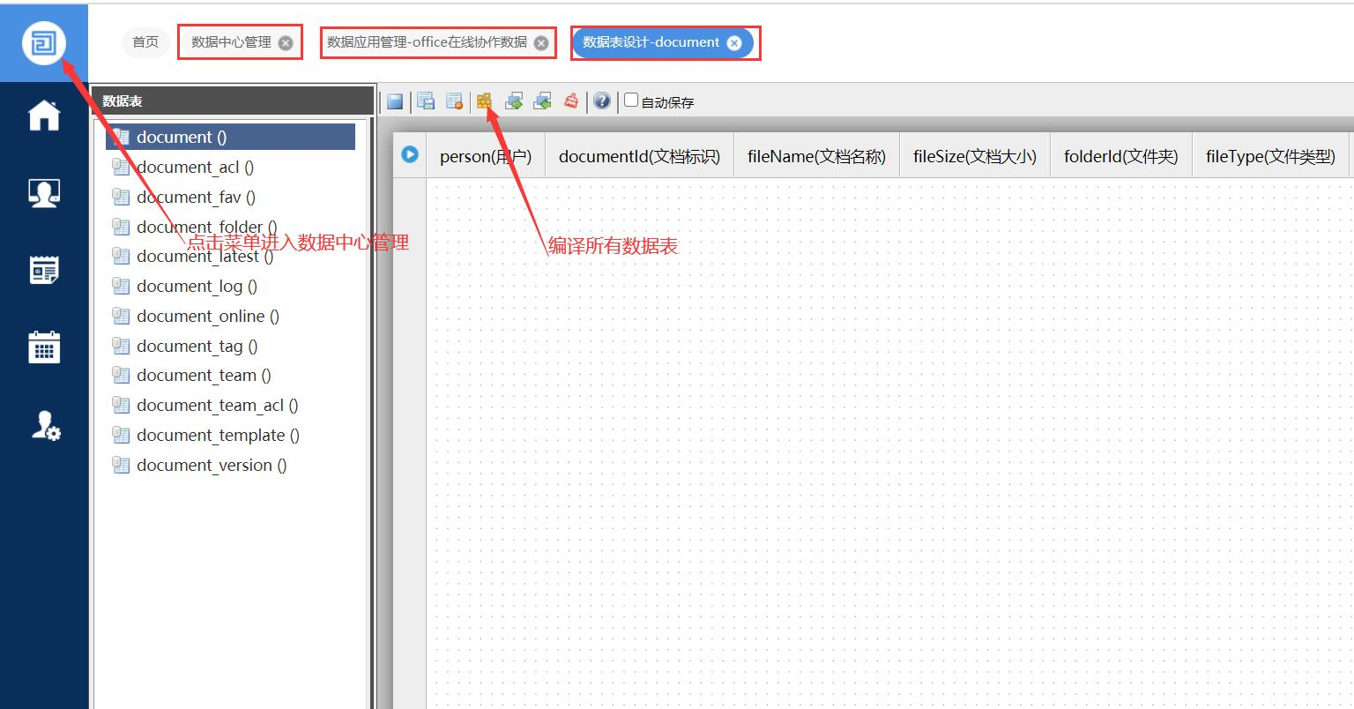Click the compile all data tables icon
The height and width of the screenshot is (709, 1354).
484,101
